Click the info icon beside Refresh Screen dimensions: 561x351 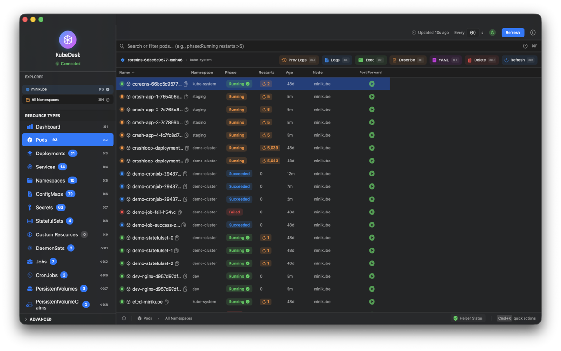[532, 33]
